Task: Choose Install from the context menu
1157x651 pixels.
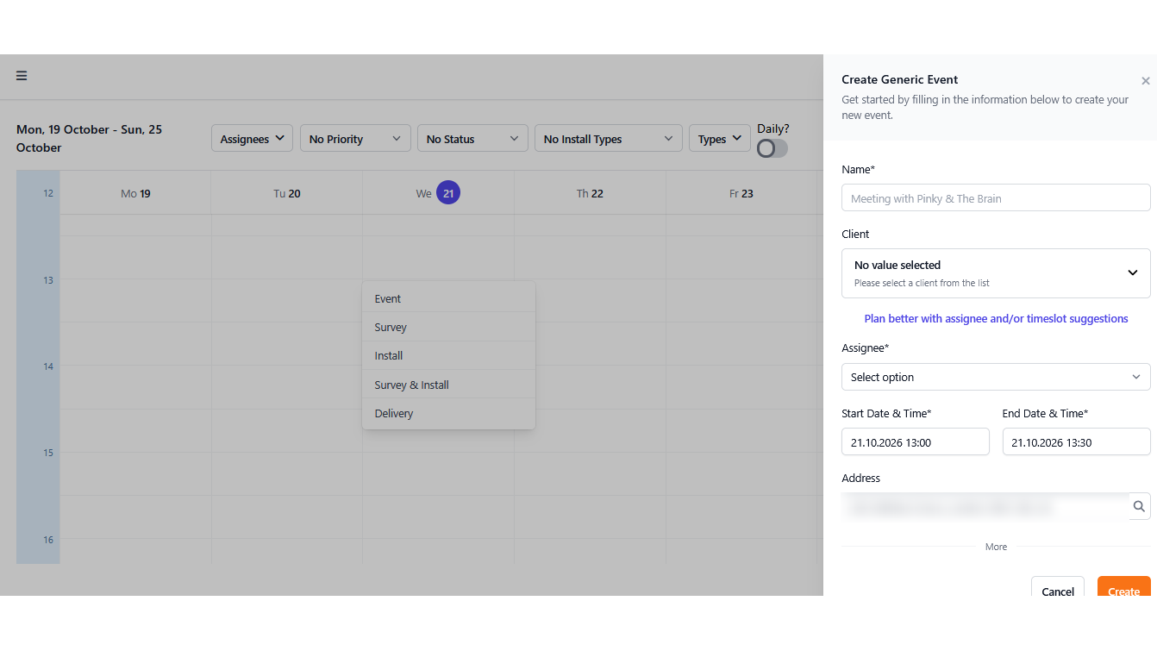Action: 448,355
